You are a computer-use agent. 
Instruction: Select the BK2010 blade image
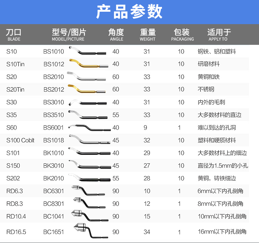(89, 178)
